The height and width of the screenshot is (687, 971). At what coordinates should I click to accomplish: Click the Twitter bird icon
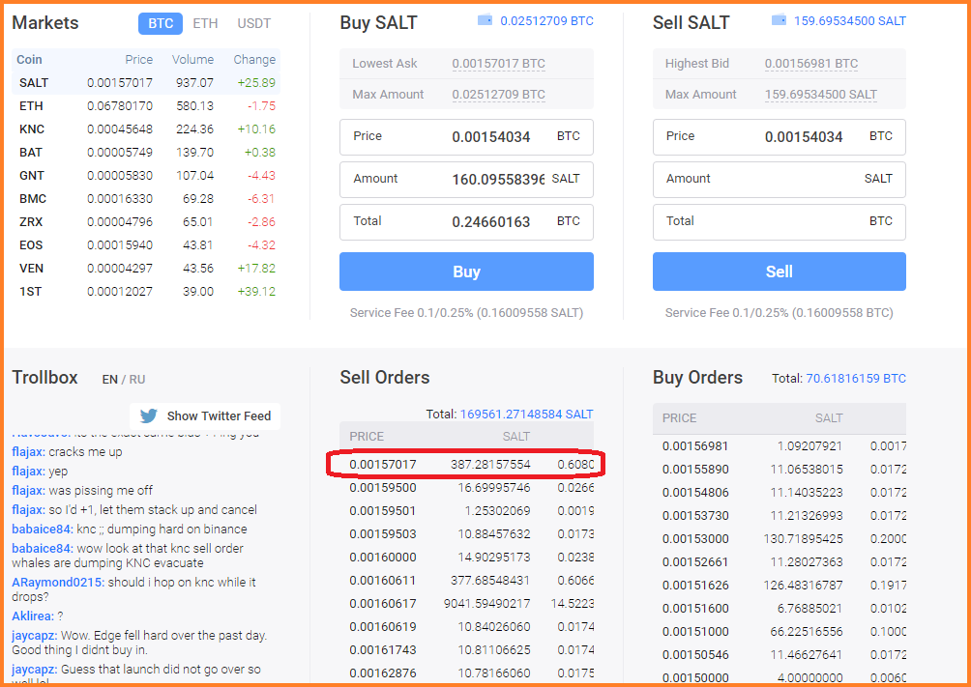click(149, 415)
